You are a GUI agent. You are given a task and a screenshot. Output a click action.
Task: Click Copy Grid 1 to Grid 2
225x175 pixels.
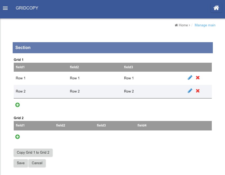(x=33, y=153)
